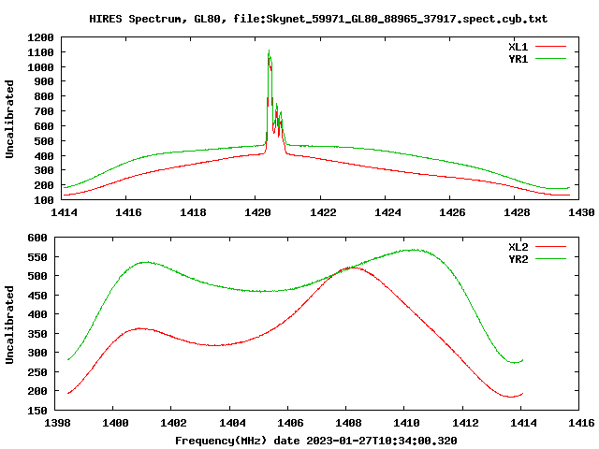599x449 pixels.
Task: Click the 1428 x-axis tick label
Action: coord(517,212)
